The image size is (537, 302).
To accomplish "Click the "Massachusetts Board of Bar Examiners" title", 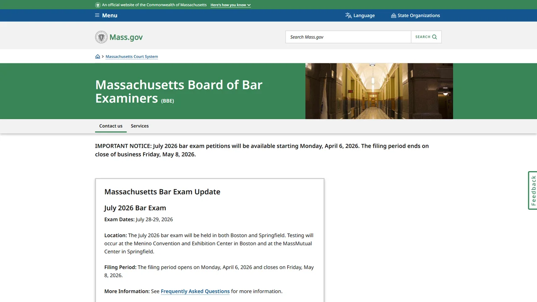I will (179, 91).
